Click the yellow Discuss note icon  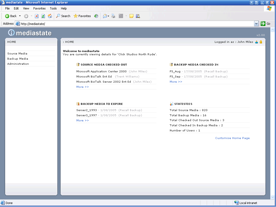coord(131,16)
